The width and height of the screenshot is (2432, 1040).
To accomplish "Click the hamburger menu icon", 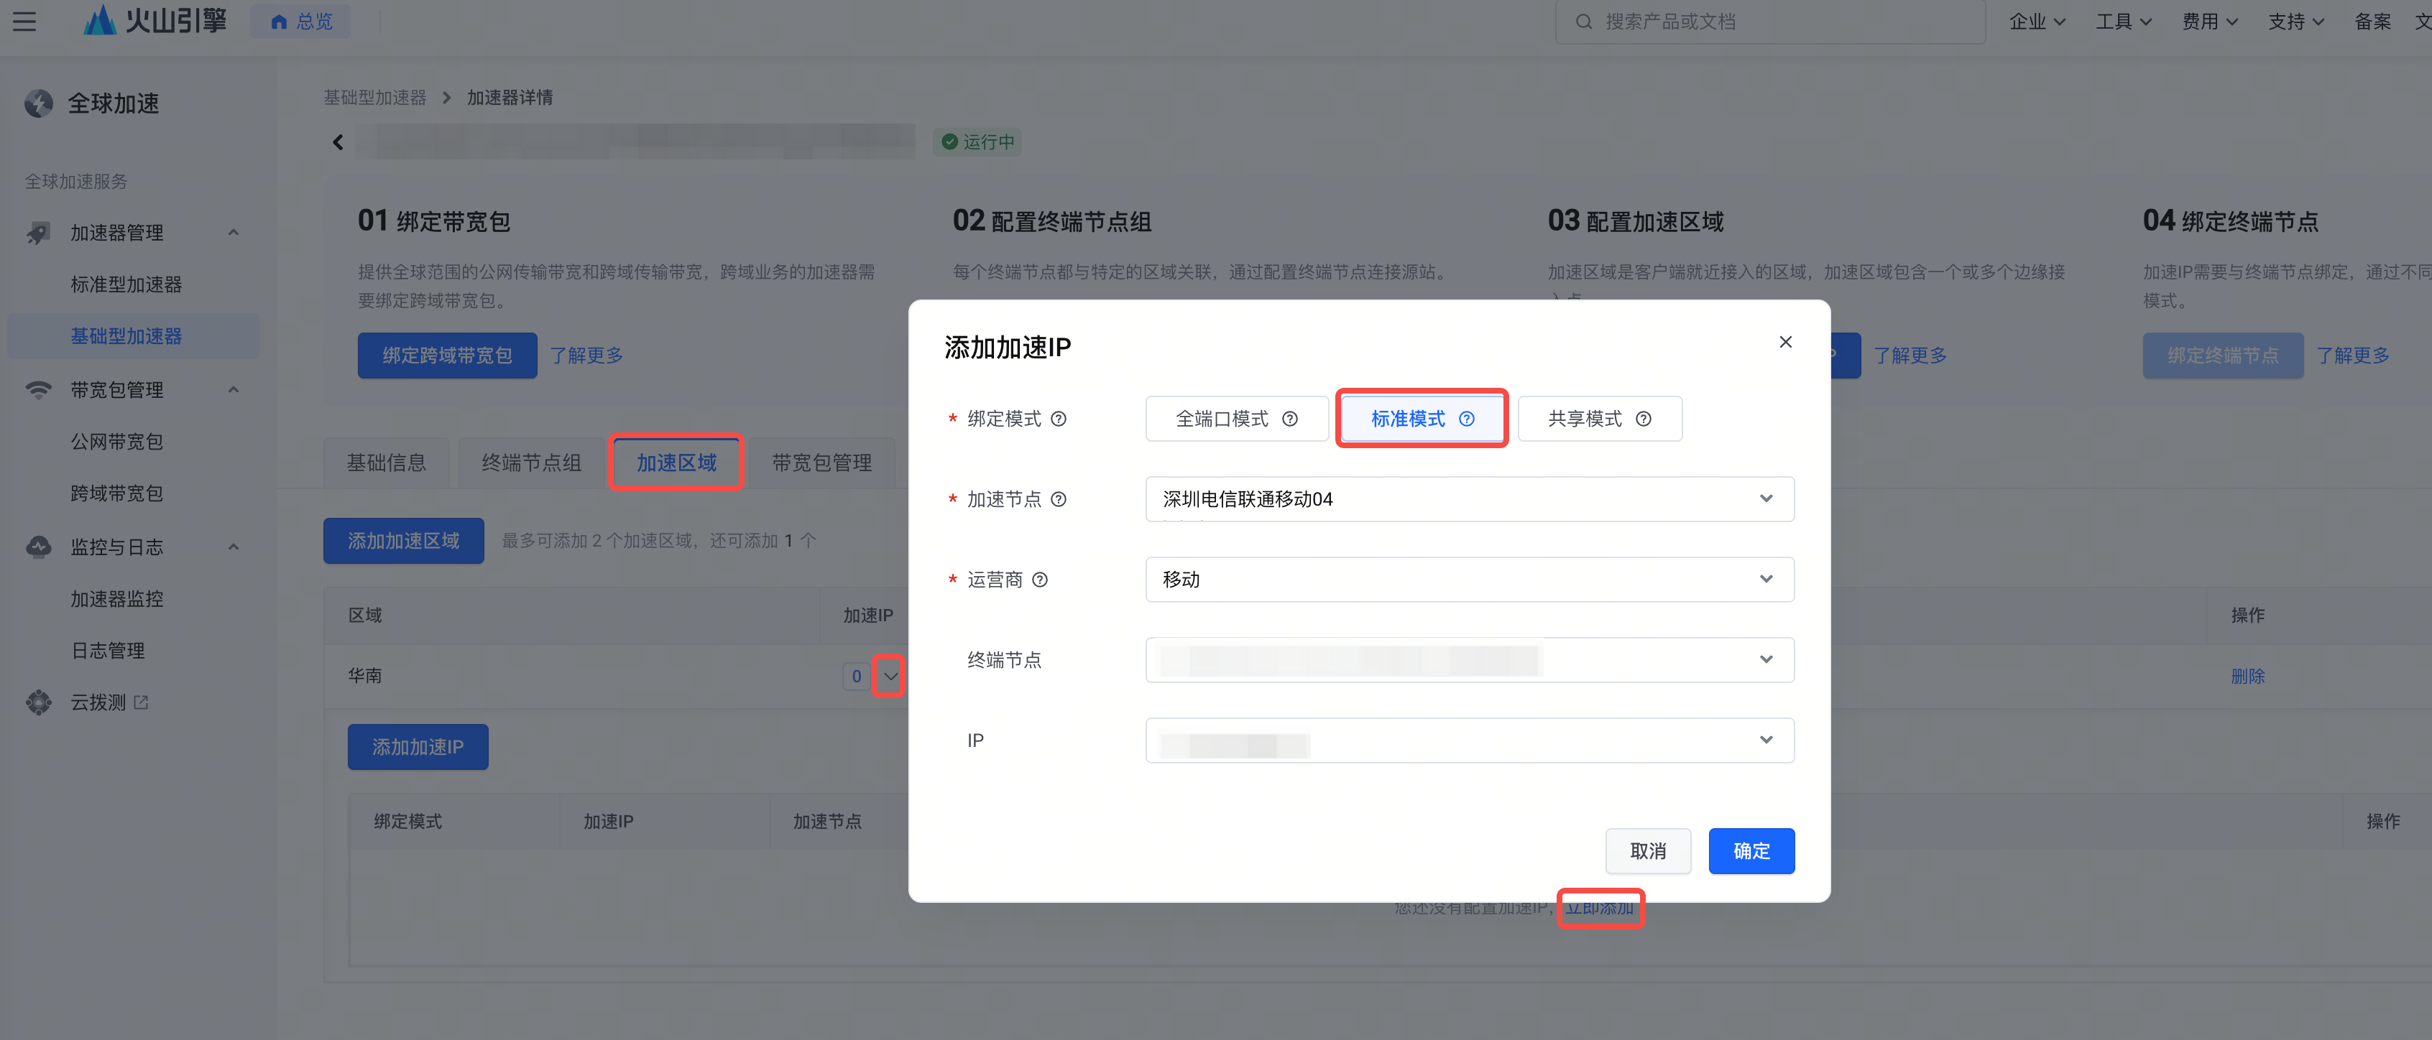I will pos(24,21).
